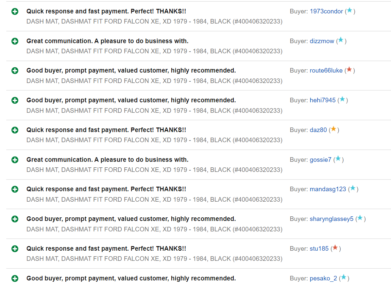Open sharynglassey5 buyer profile
This screenshot has width=391, height=285.
331,219
